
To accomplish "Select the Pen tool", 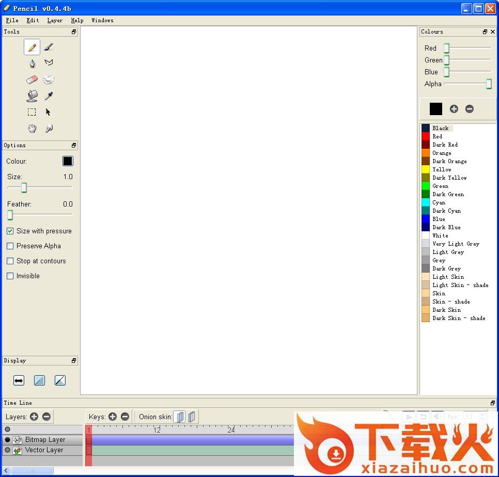I will (32, 63).
